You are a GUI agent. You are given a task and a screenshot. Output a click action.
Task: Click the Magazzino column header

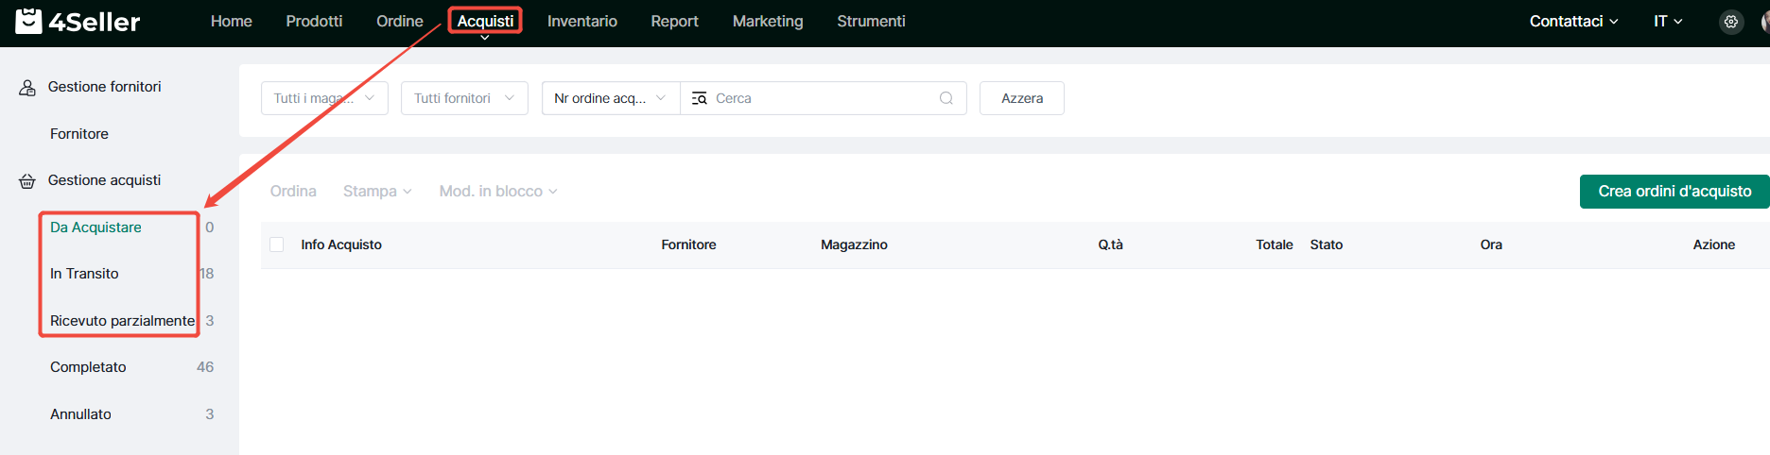(854, 244)
